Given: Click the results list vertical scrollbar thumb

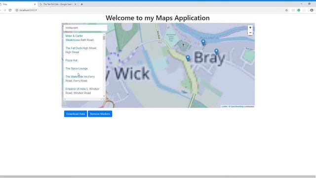Looking at the screenshot, I should coord(104,38).
